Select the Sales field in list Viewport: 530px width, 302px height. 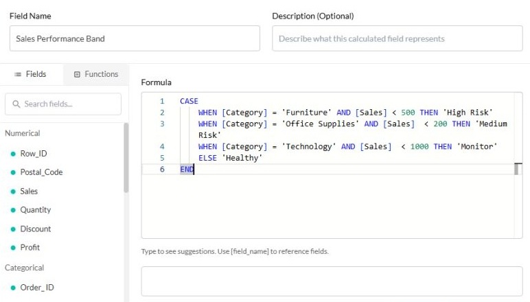(x=29, y=191)
